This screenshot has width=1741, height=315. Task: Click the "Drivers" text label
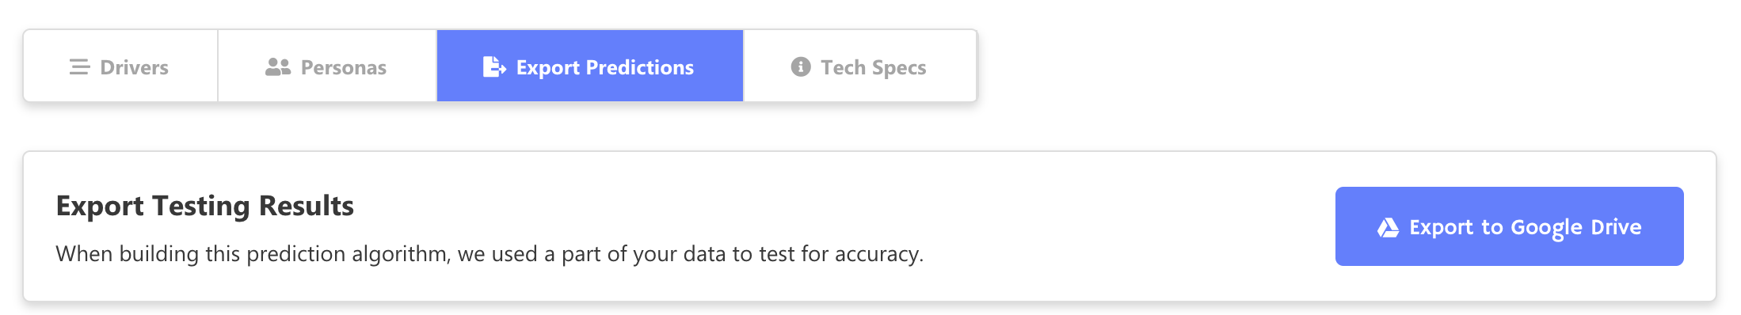point(134,67)
